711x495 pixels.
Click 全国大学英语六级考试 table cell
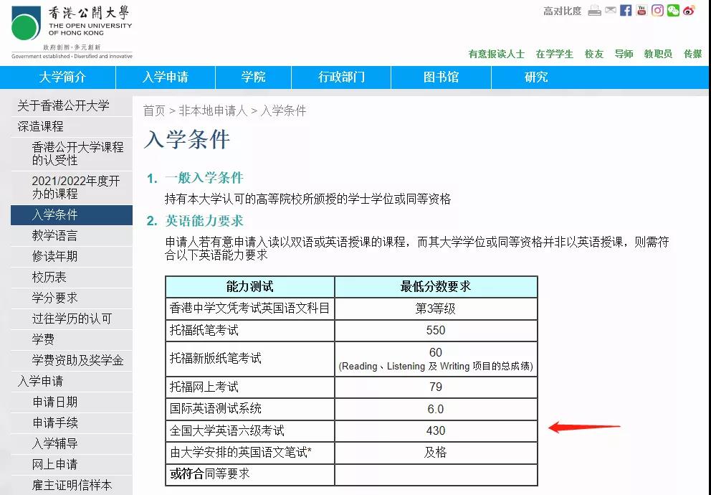tap(250, 430)
